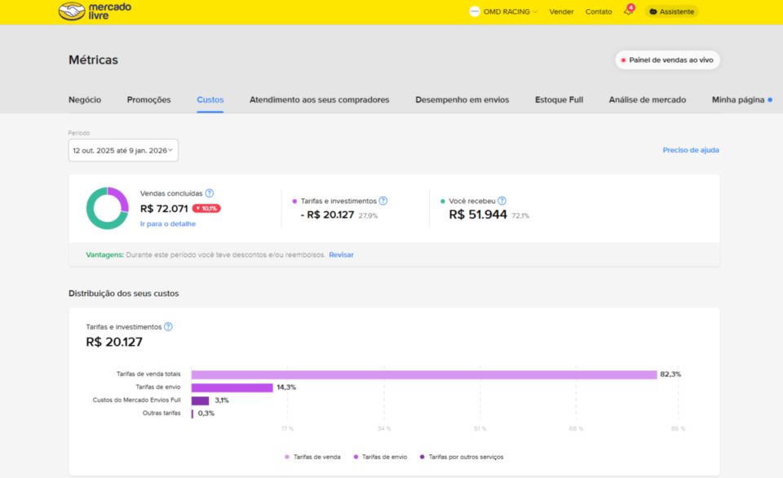This screenshot has width=783, height=478.
Task: Click the Tarifas de envio bar
Action: click(x=232, y=387)
